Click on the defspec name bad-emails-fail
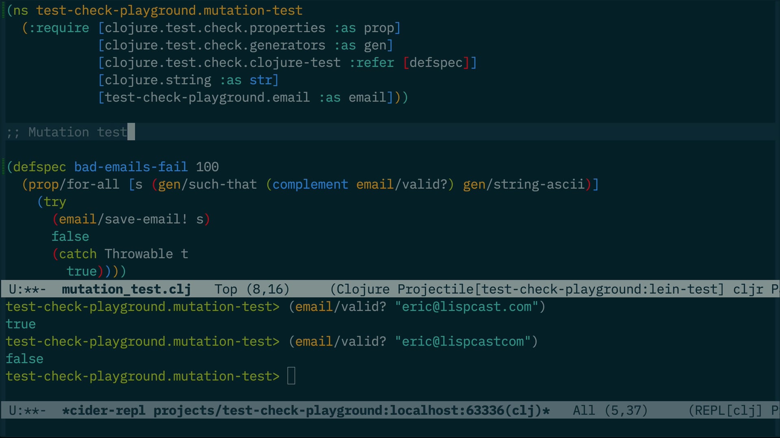Image resolution: width=780 pixels, height=438 pixels. tap(131, 167)
